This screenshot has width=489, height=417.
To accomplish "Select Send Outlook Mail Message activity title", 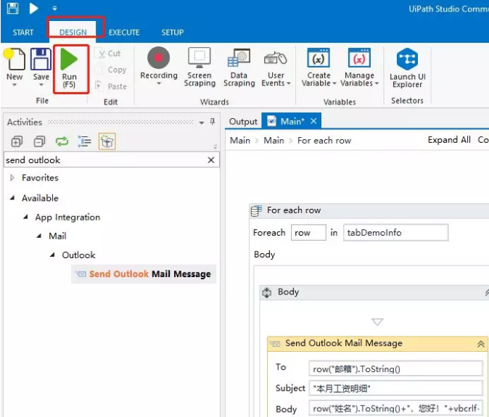I will (344, 343).
